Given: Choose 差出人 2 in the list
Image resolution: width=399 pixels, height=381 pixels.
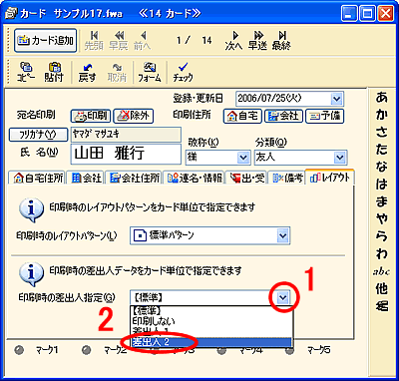Looking at the screenshot, I should pyautogui.click(x=210, y=342).
